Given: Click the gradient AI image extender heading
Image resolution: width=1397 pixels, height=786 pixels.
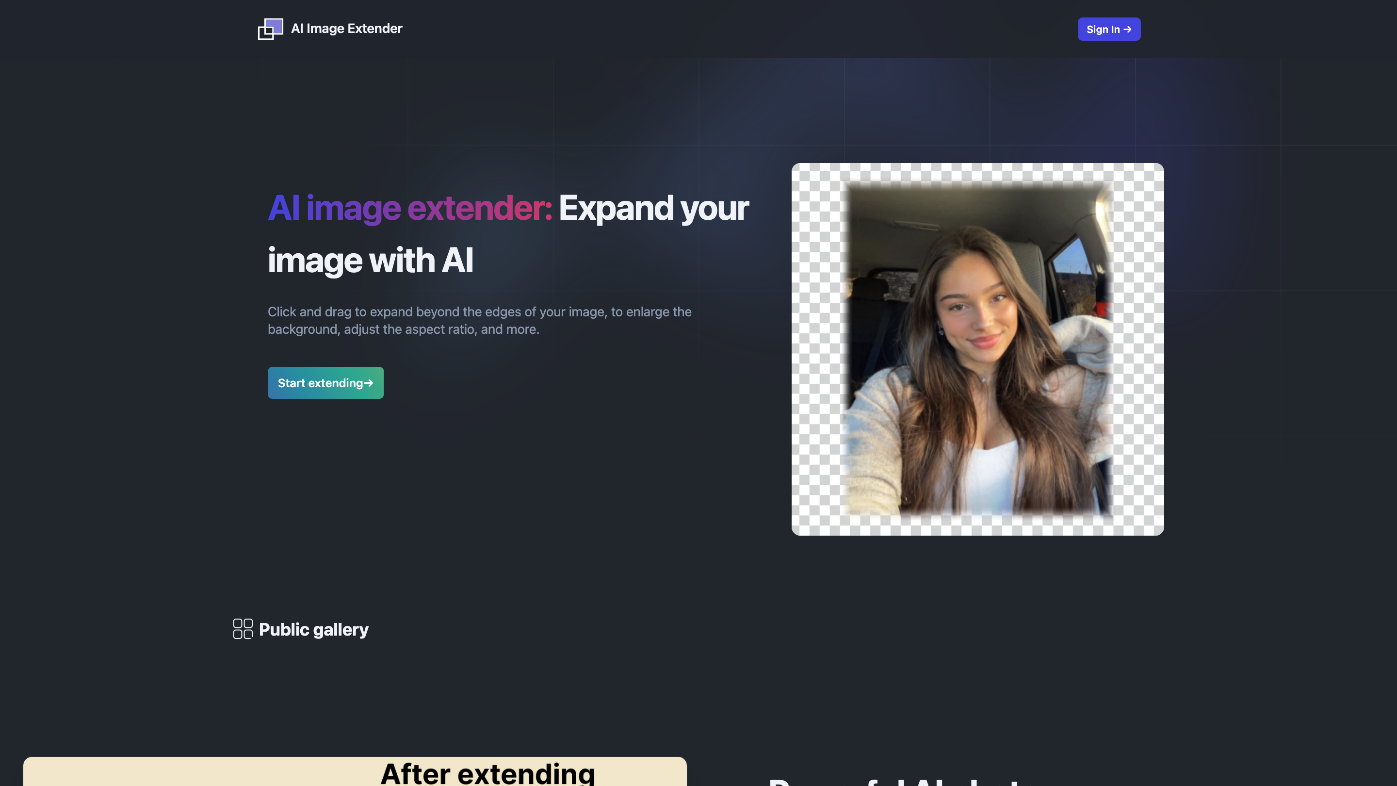Looking at the screenshot, I should click(410, 207).
